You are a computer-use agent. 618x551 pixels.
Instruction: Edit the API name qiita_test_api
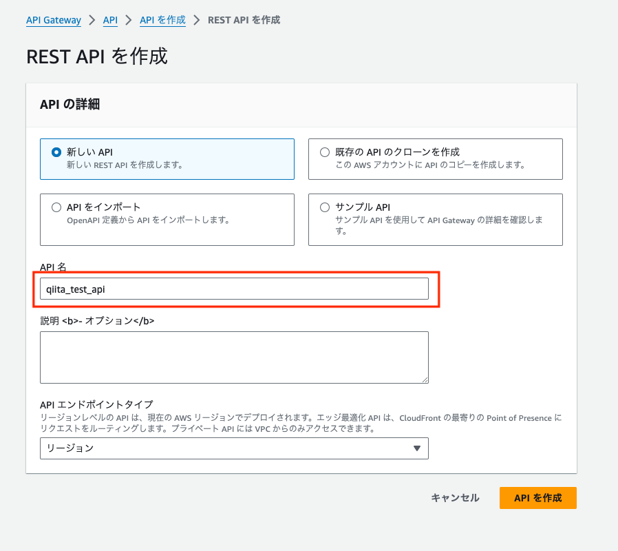point(234,289)
